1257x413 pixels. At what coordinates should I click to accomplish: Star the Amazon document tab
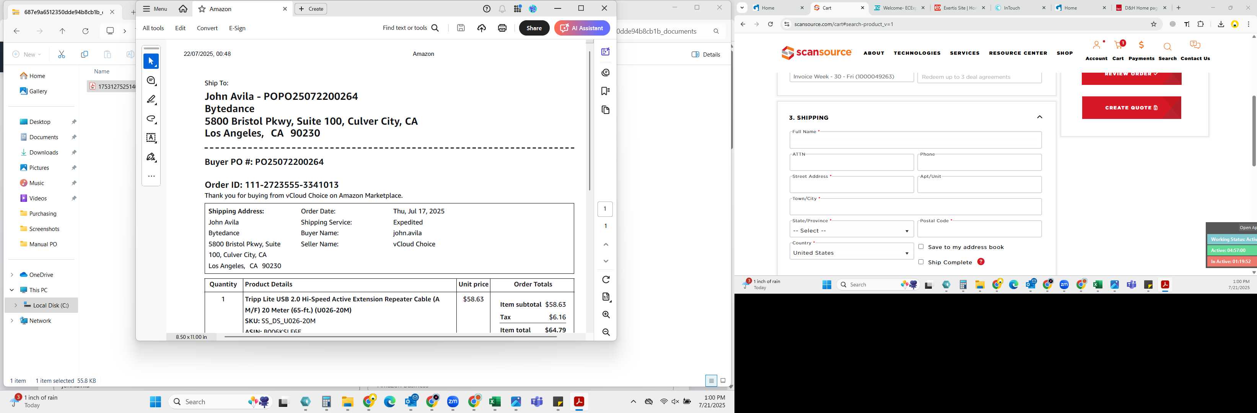202,9
